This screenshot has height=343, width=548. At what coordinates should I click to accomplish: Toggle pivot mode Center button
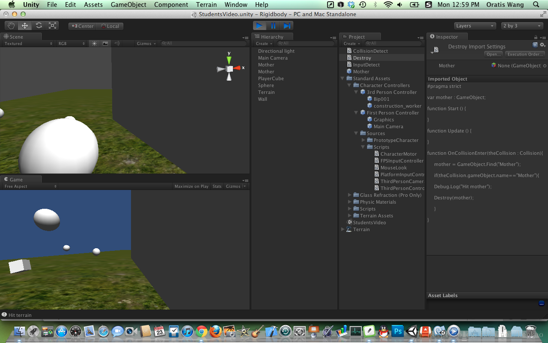click(82, 26)
